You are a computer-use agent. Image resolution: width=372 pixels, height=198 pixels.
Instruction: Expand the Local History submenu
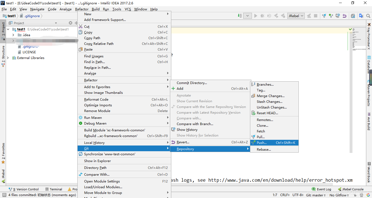124,143
